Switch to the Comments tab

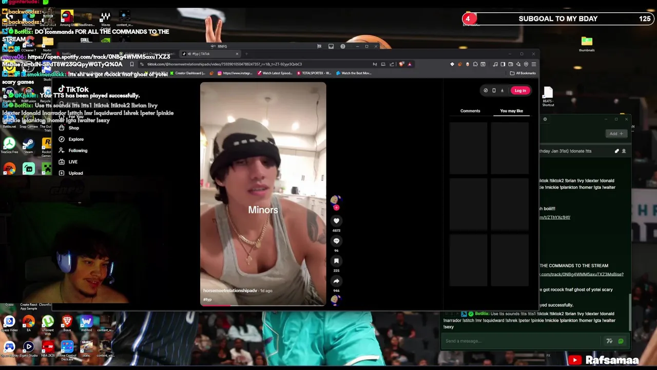(470, 111)
